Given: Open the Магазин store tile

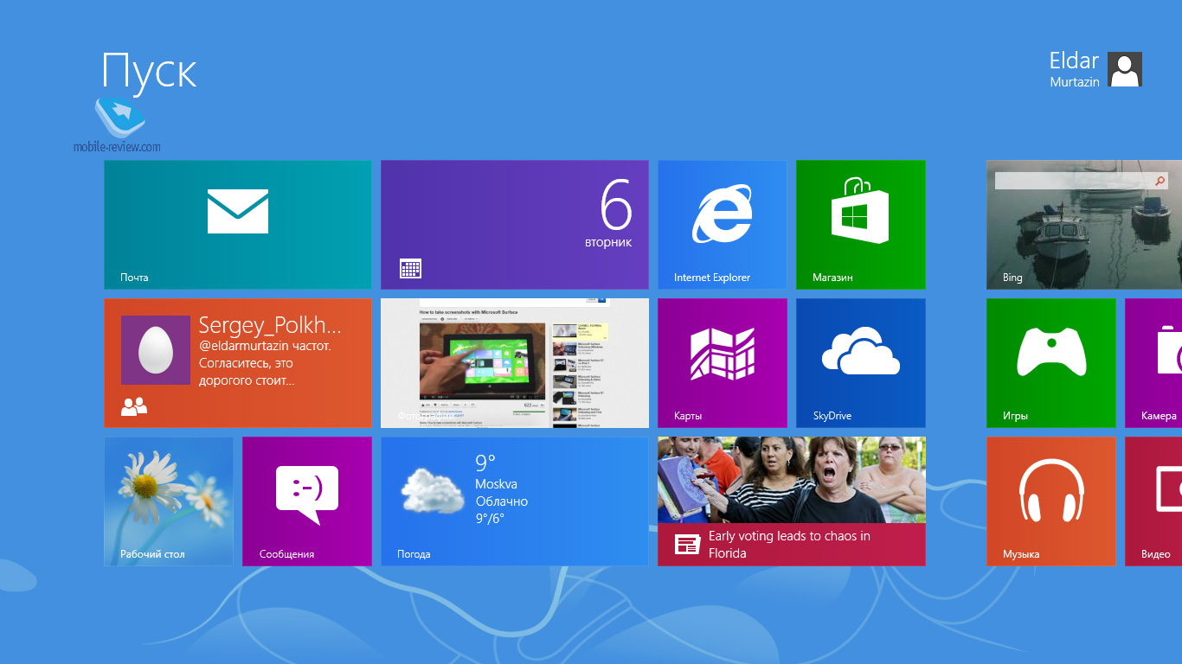Looking at the screenshot, I should click(x=861, y=225).
